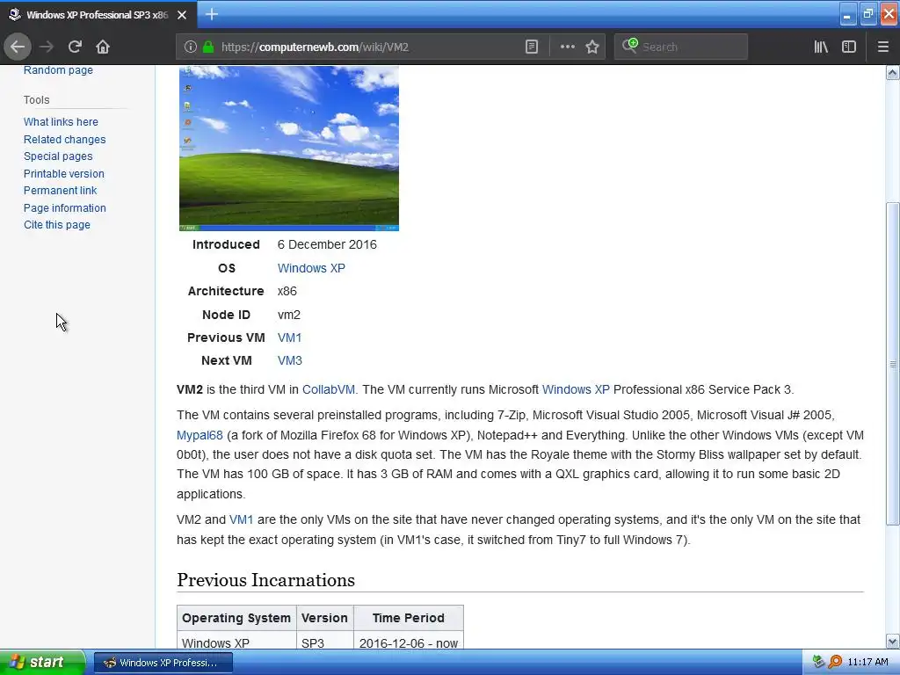Show the sidebars icon

pos(849,47)
